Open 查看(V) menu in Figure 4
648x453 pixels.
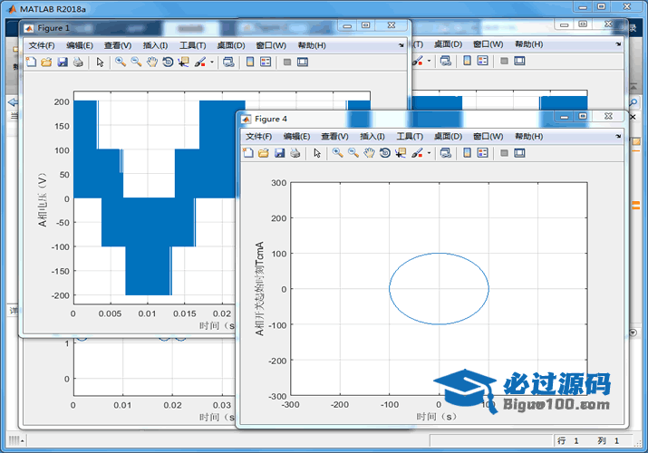point(334,136)
